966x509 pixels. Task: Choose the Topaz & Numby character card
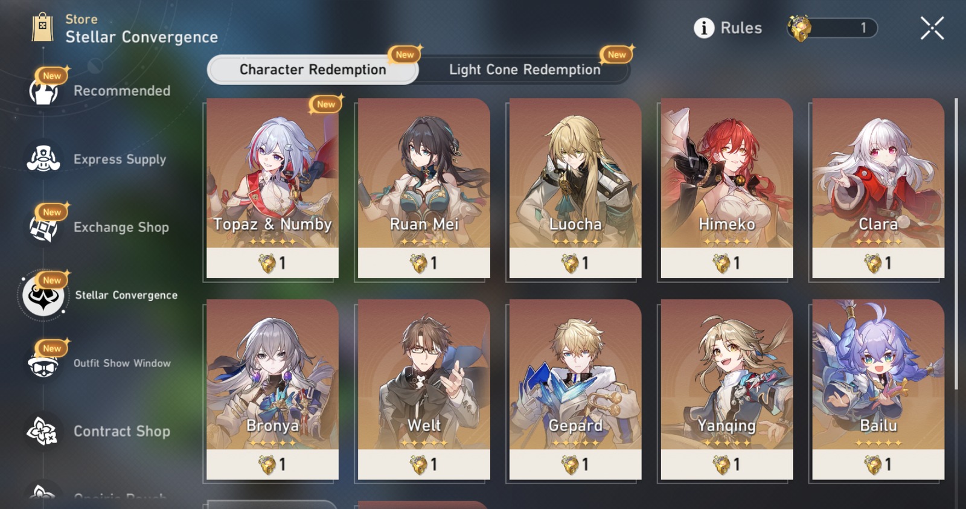click(x=272, y=188)
